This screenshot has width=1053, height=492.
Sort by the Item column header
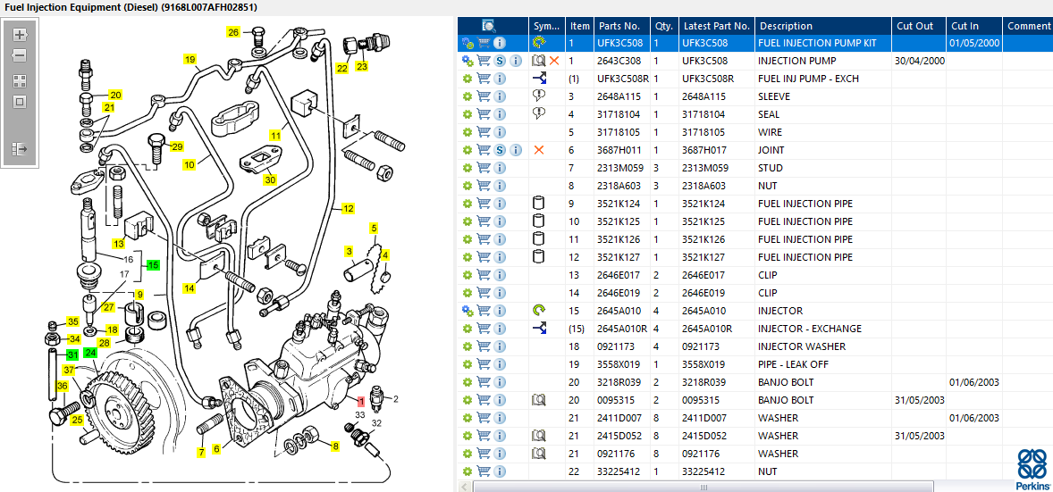point(579,26)
